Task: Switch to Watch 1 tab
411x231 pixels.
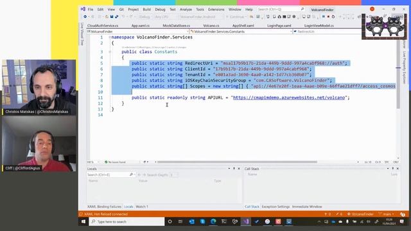Action: coord(142,207)
